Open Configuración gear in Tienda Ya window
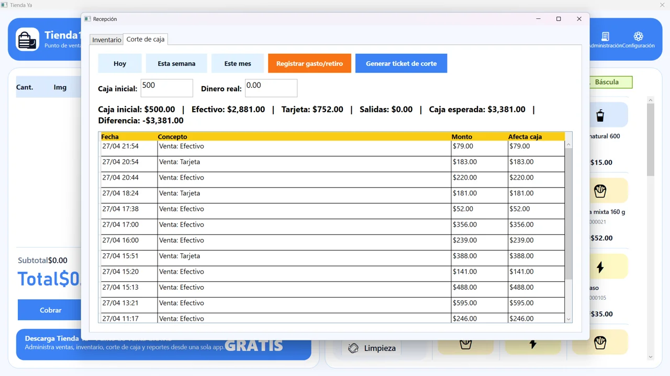 [x=638, y=40]
